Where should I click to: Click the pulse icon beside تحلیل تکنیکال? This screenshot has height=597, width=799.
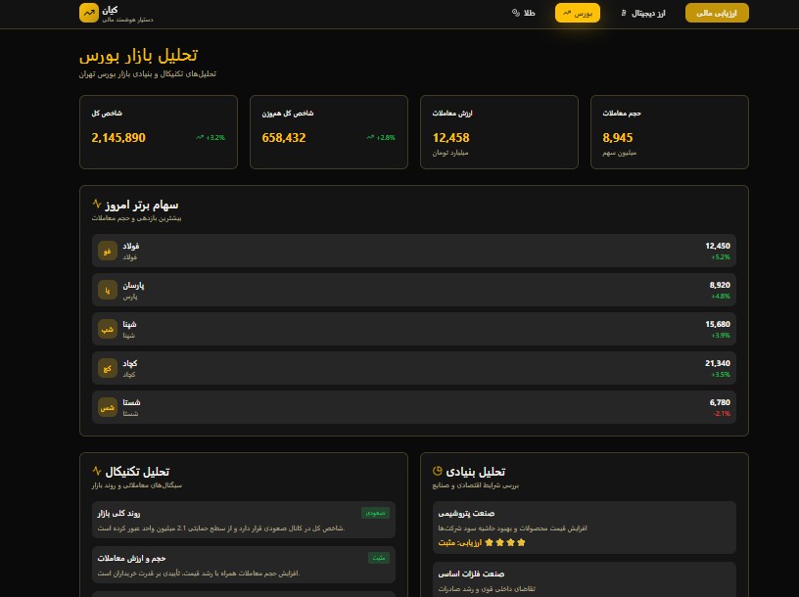point(96,471)
